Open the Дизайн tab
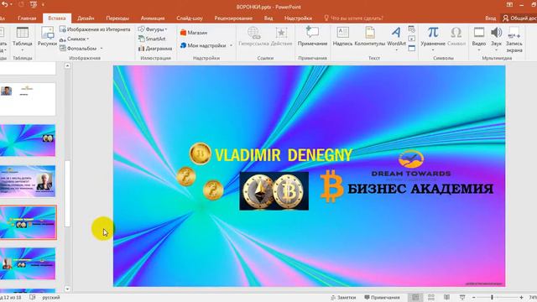The width and height of the screenshot is (537, 302). point(86,18)
